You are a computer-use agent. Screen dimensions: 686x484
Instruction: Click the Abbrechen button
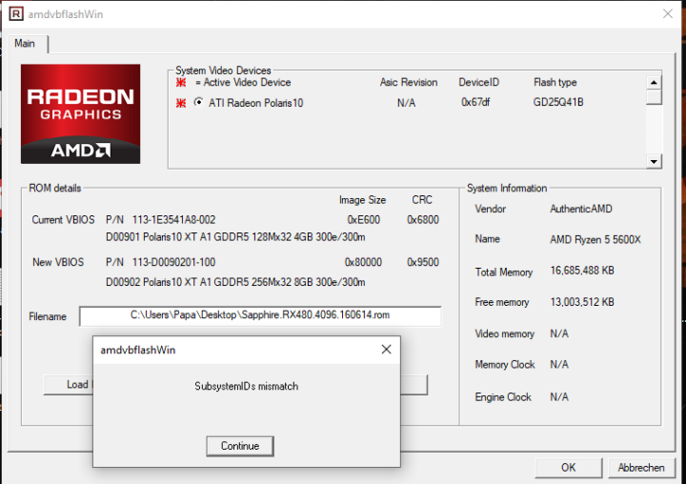click(641, 468)
